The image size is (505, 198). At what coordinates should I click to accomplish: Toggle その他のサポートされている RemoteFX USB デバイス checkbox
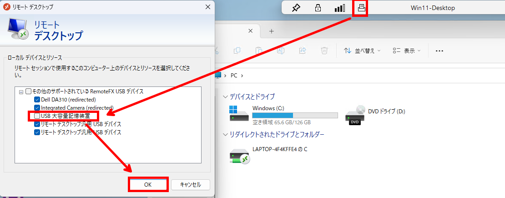(x=29, y=91)
